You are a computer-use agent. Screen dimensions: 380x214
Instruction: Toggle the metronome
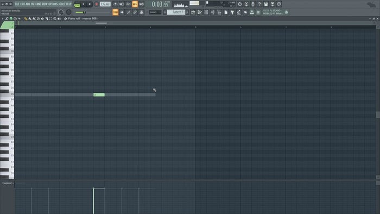[x=115, y=4]
